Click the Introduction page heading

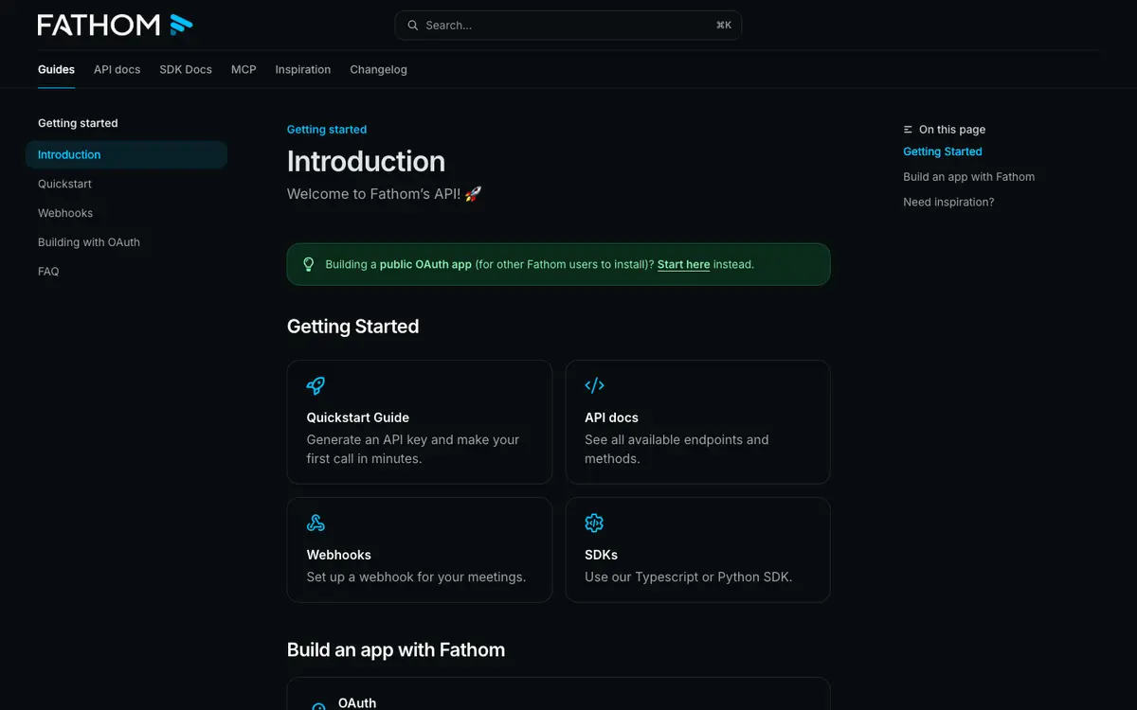pos(366,161)
